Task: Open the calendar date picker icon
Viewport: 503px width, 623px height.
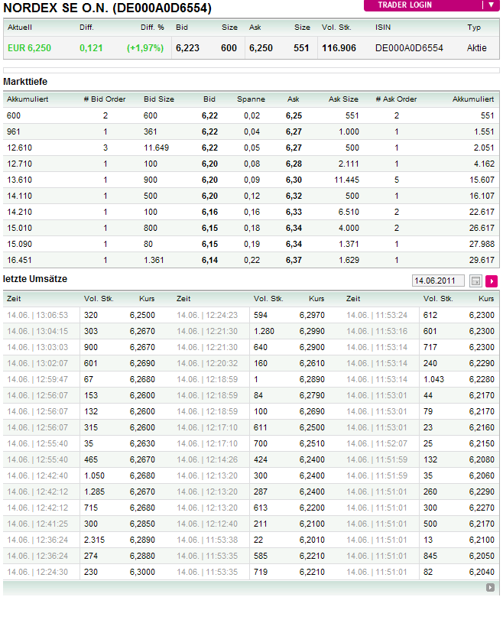Action: point(475,281)
